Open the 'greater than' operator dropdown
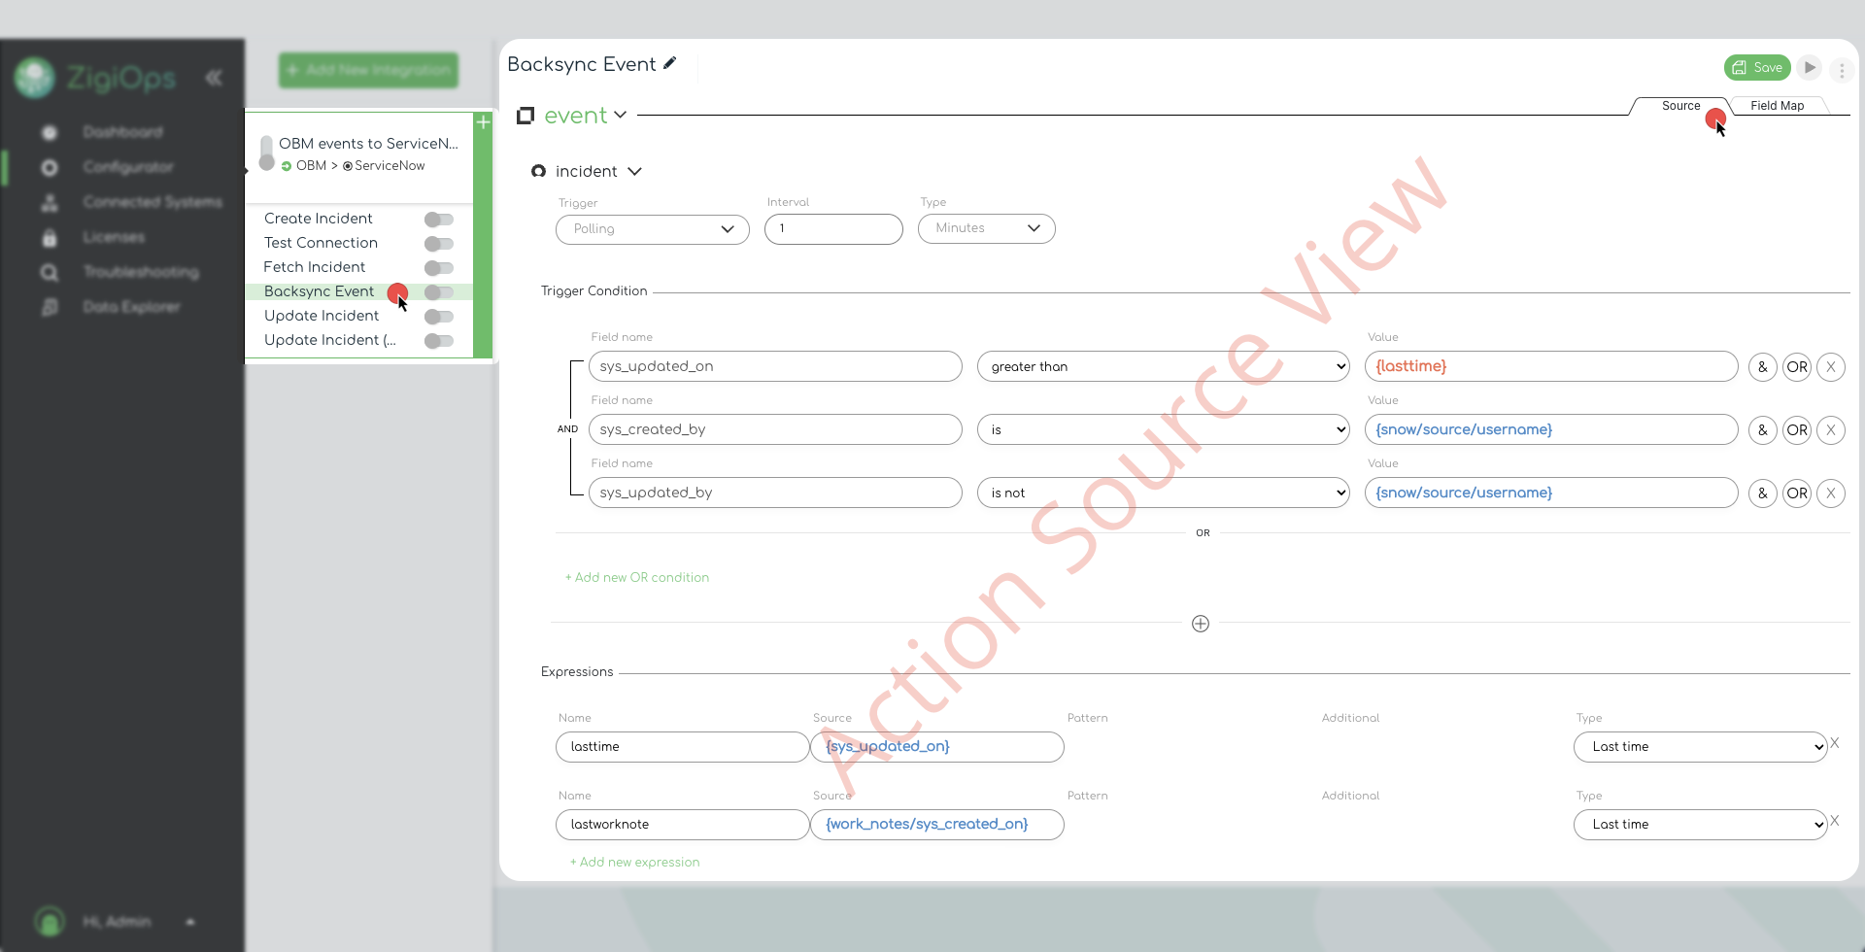This screenshot has height=952, width=1865. point(1163,367)
